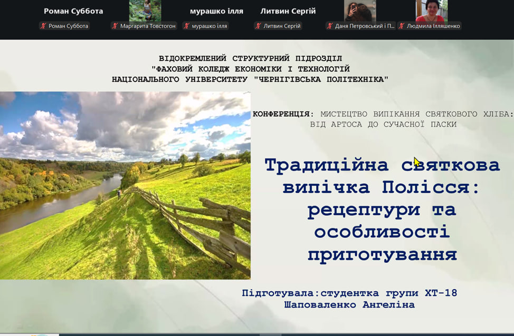The height and width of the screenshot is (336, 514).
Task: Select Маргарита Товстогон's video thumbnail
Action: (x=145, y=11)
